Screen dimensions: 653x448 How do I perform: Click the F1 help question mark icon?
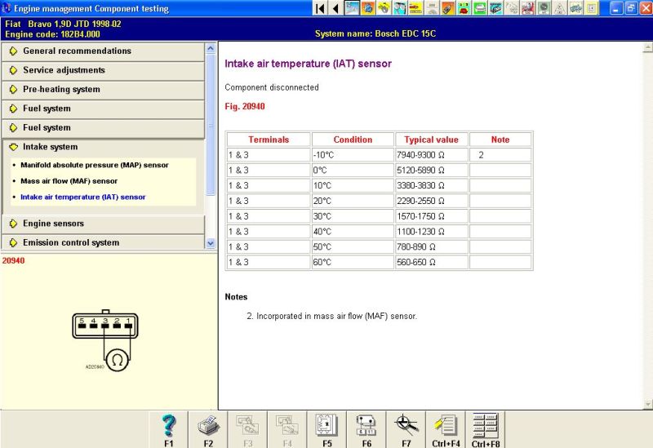click(169, 427)
